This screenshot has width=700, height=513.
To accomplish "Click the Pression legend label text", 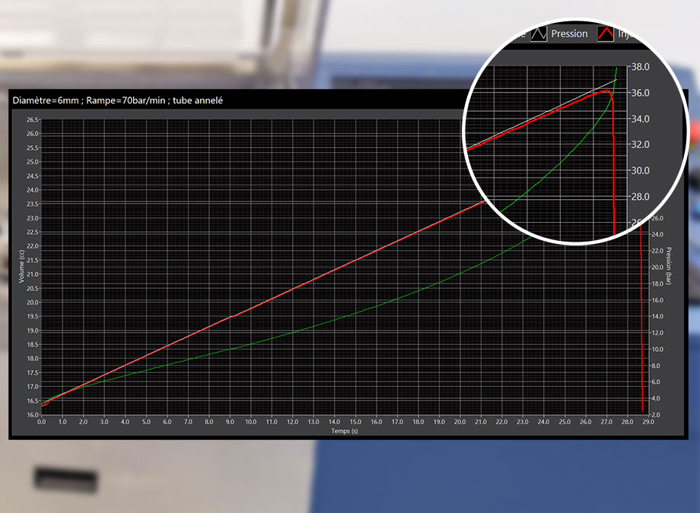I will coord(568,33).
